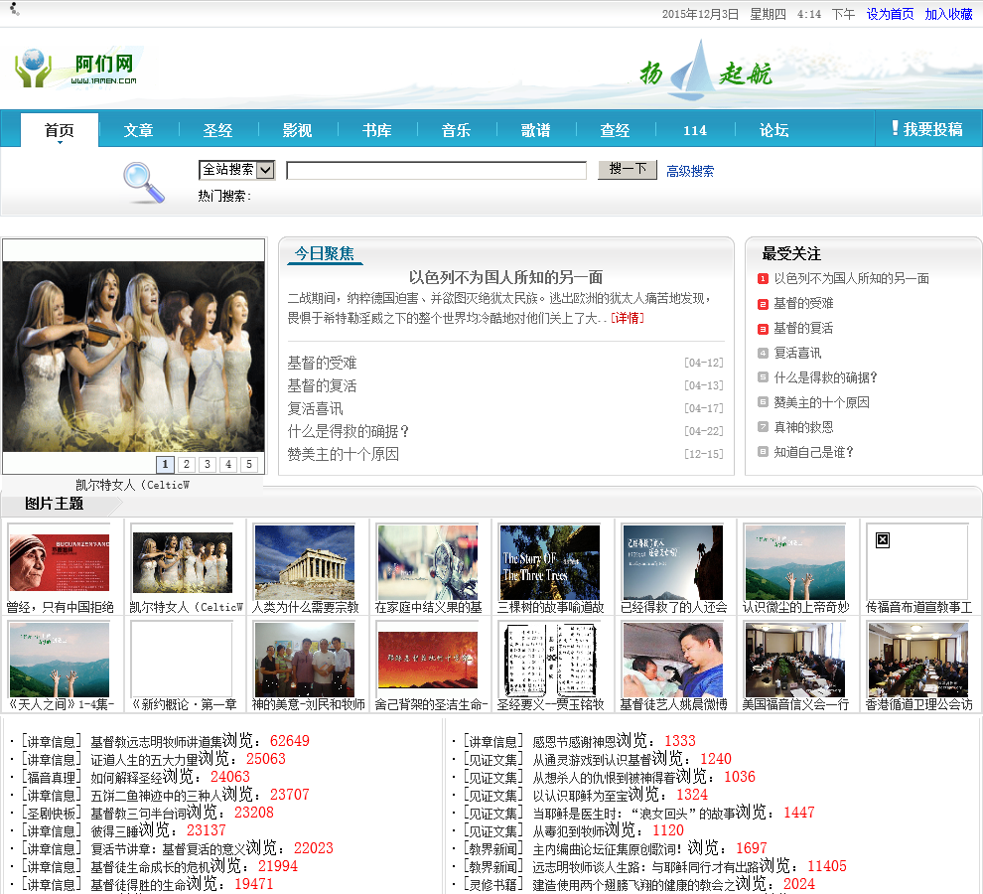Open the 影视 section
The height and width of the screenshot is (894, 983).
coord(297,130)
